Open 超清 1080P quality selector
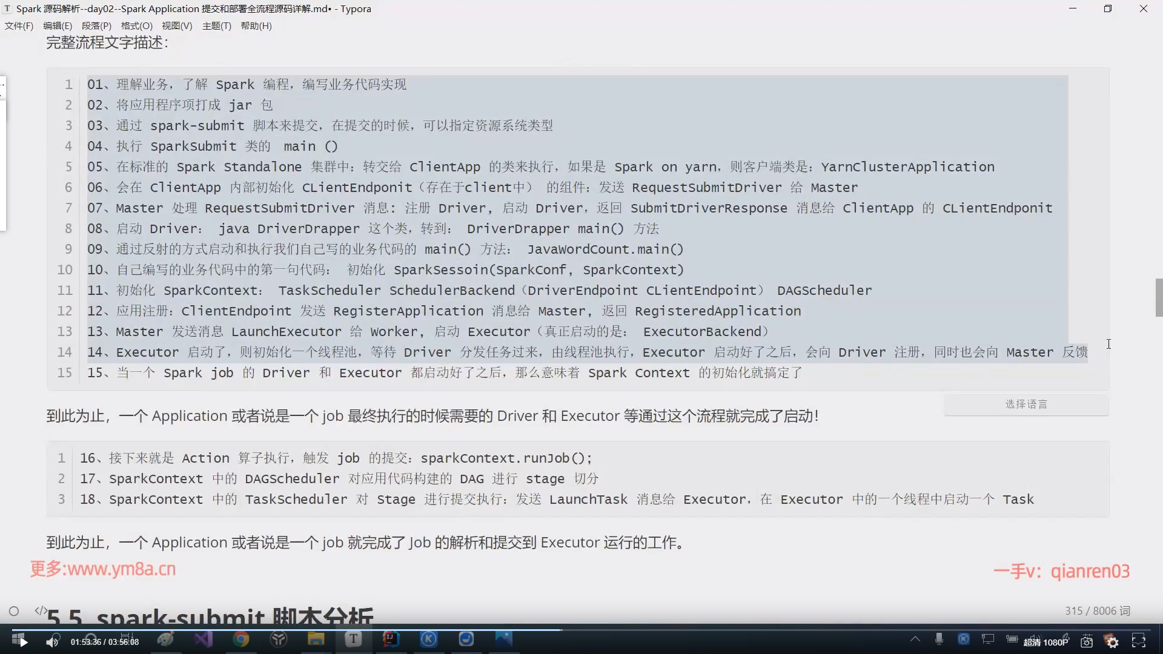 (1045, 642)
